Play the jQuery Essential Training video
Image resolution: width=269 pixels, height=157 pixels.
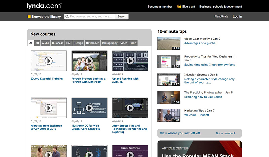48,61
